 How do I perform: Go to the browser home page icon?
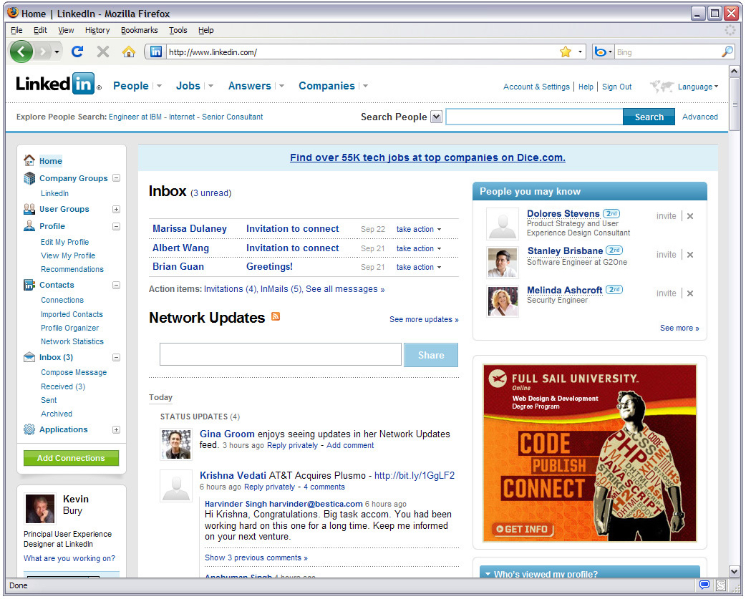click(128, 52)
